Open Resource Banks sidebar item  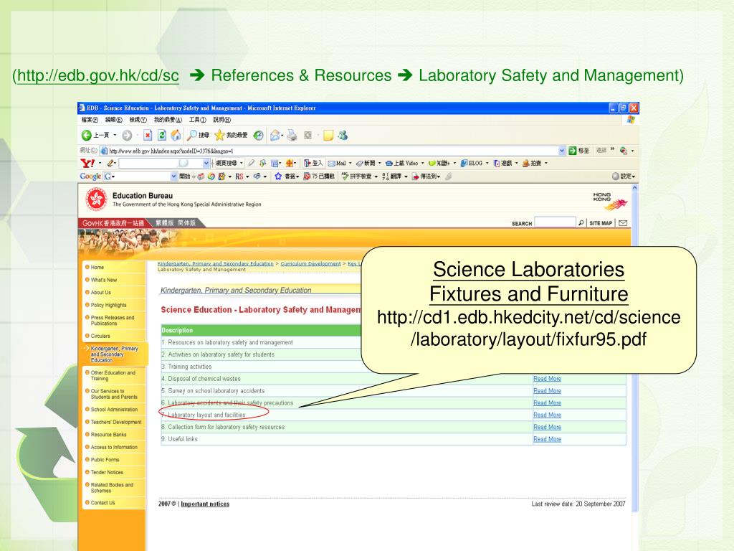click(x=108, y=435)
